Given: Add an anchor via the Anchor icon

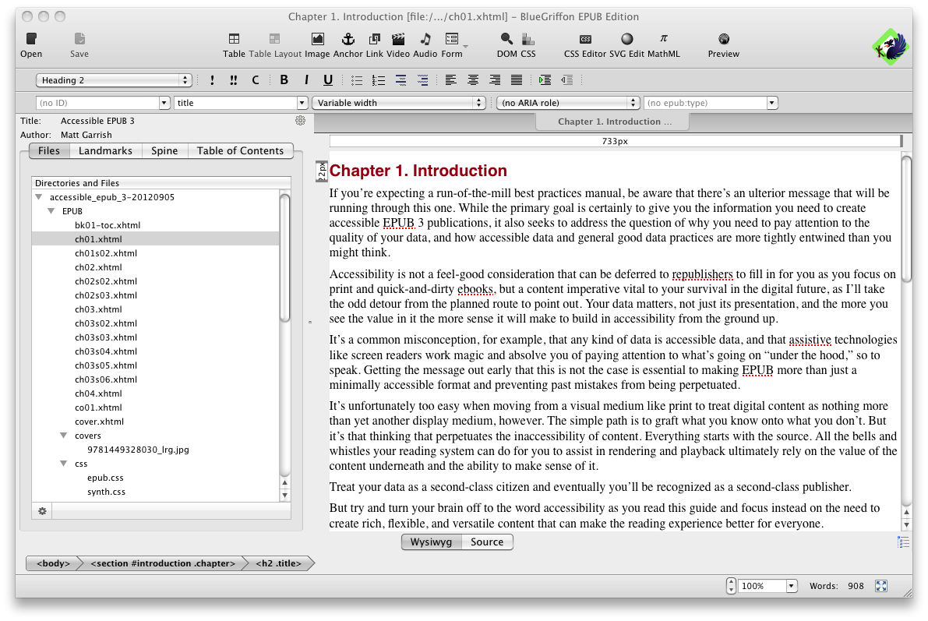Looking at the screenshot, I should [348, 39].
